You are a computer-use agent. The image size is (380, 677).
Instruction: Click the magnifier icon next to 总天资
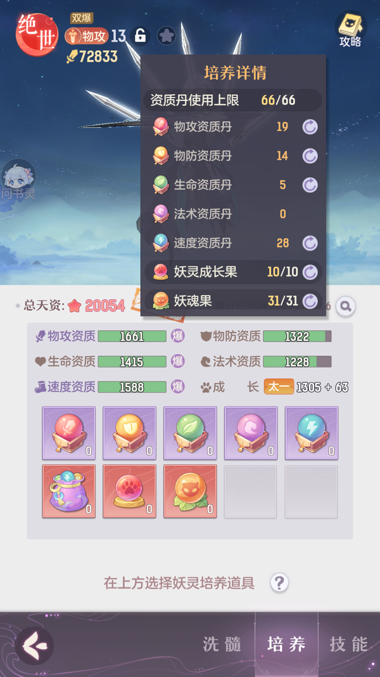(x=346, y=306)
